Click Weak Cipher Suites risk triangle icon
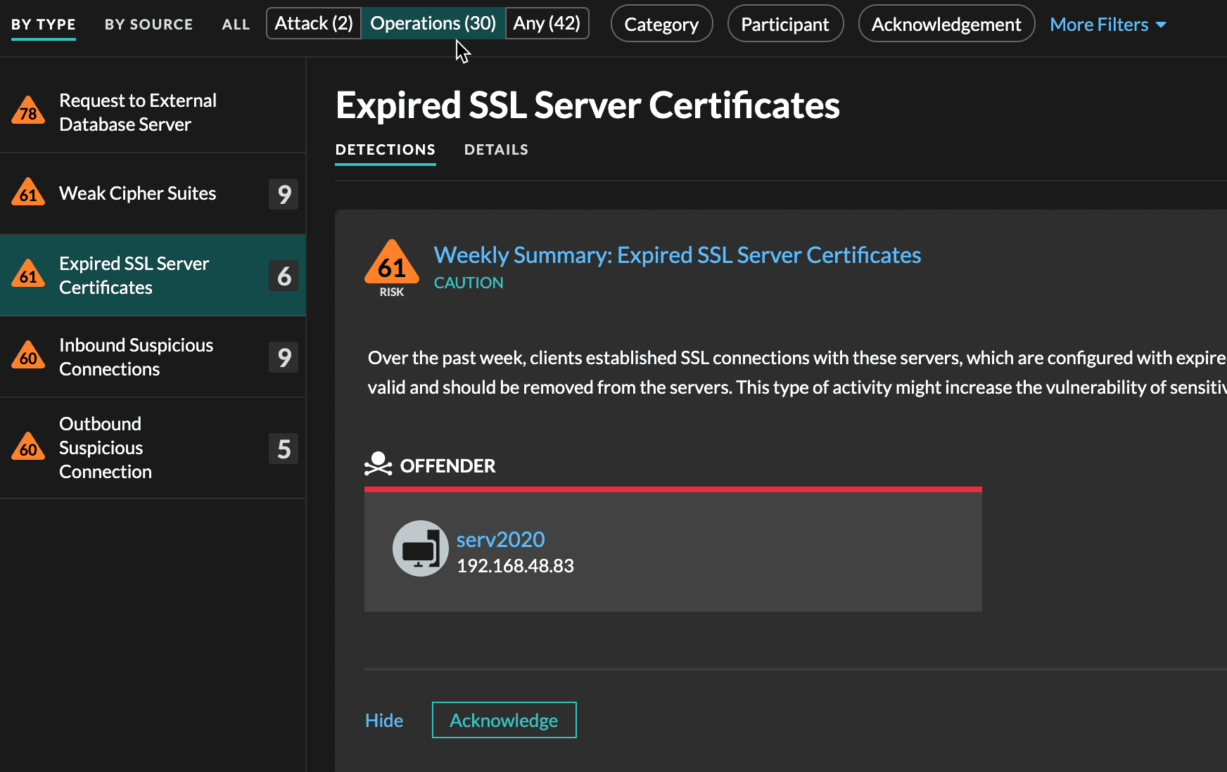The height and width of the screenshot is (772, 1227). 28,193
